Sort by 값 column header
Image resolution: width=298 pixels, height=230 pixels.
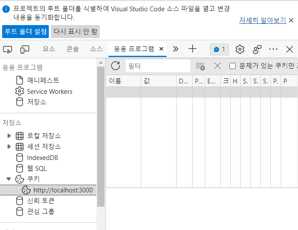159,81
